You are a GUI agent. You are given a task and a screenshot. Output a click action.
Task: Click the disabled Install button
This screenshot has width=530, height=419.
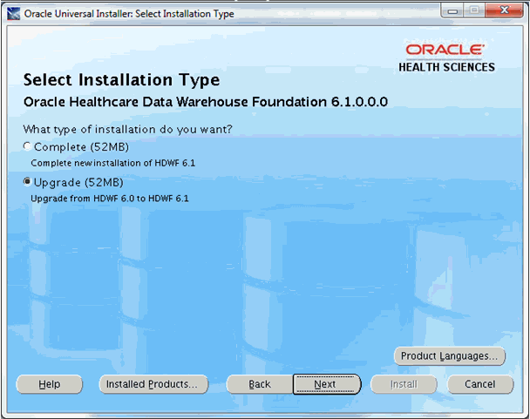click(x=404, y=384)
